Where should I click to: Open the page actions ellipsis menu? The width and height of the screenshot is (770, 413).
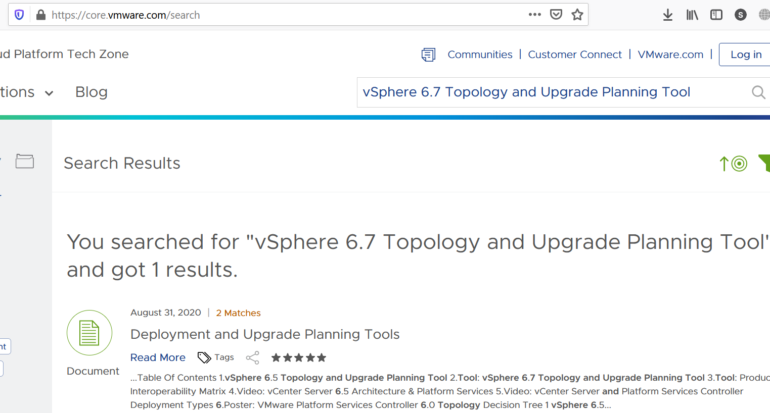tap(534, 15)
